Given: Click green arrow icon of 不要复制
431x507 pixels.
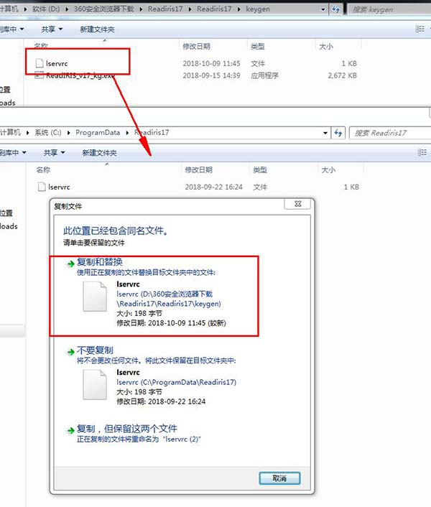Looking at the screenshot, I should click(x=70, y=352).
